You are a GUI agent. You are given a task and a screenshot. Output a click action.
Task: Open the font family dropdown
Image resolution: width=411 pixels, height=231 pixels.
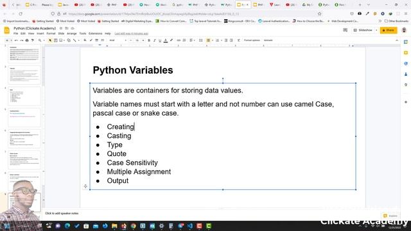point(118,40)
